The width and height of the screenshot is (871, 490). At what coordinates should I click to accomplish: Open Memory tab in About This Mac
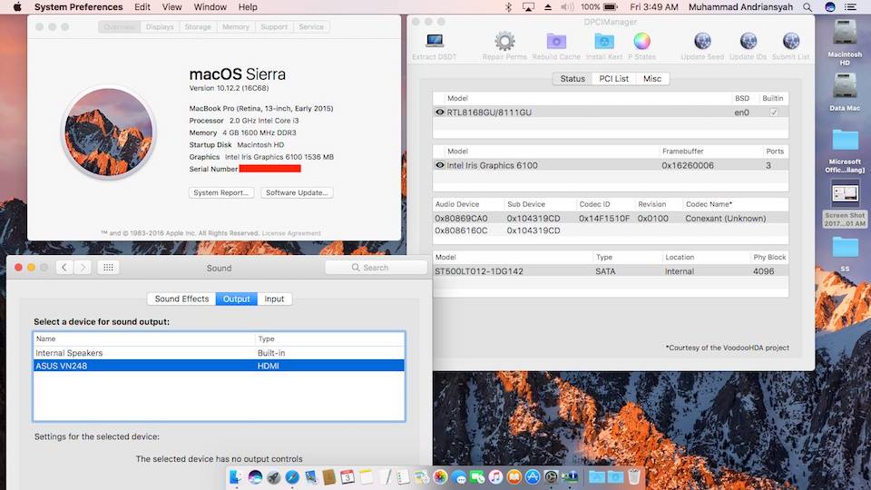coord(236,26)
